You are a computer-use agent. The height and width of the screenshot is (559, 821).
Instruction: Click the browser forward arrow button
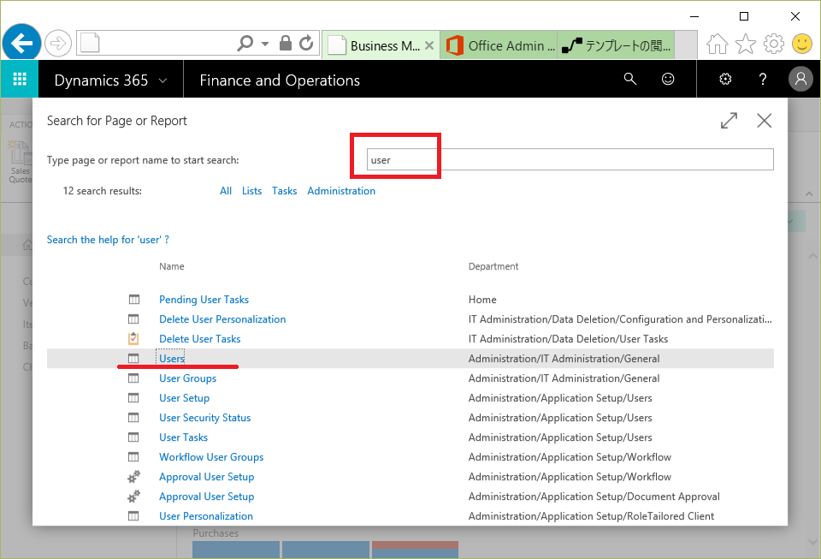(x=57, y=43)
